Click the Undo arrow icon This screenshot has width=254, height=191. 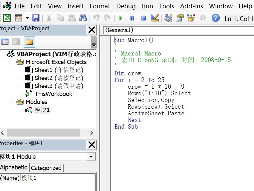(96, 18)
